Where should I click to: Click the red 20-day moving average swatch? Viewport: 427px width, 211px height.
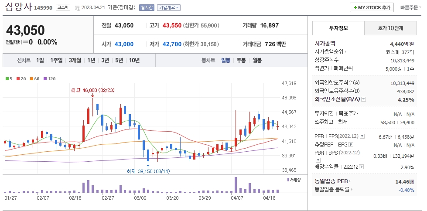[x=18, y=79]
